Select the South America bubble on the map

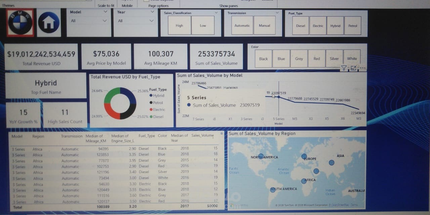pyautogui.click(x=273, y=190)
